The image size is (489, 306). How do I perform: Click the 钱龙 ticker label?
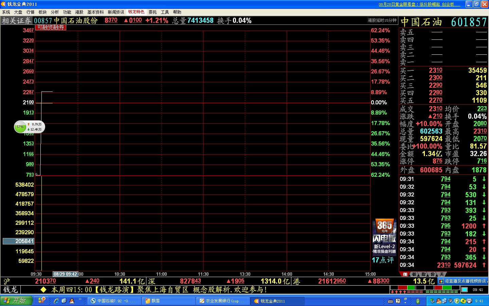(x=10, y=290)
